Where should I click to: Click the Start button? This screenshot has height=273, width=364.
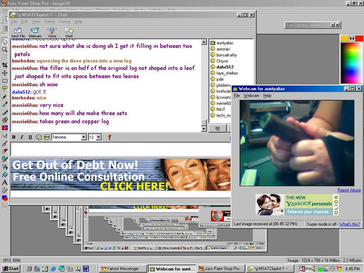click(10, 268)
